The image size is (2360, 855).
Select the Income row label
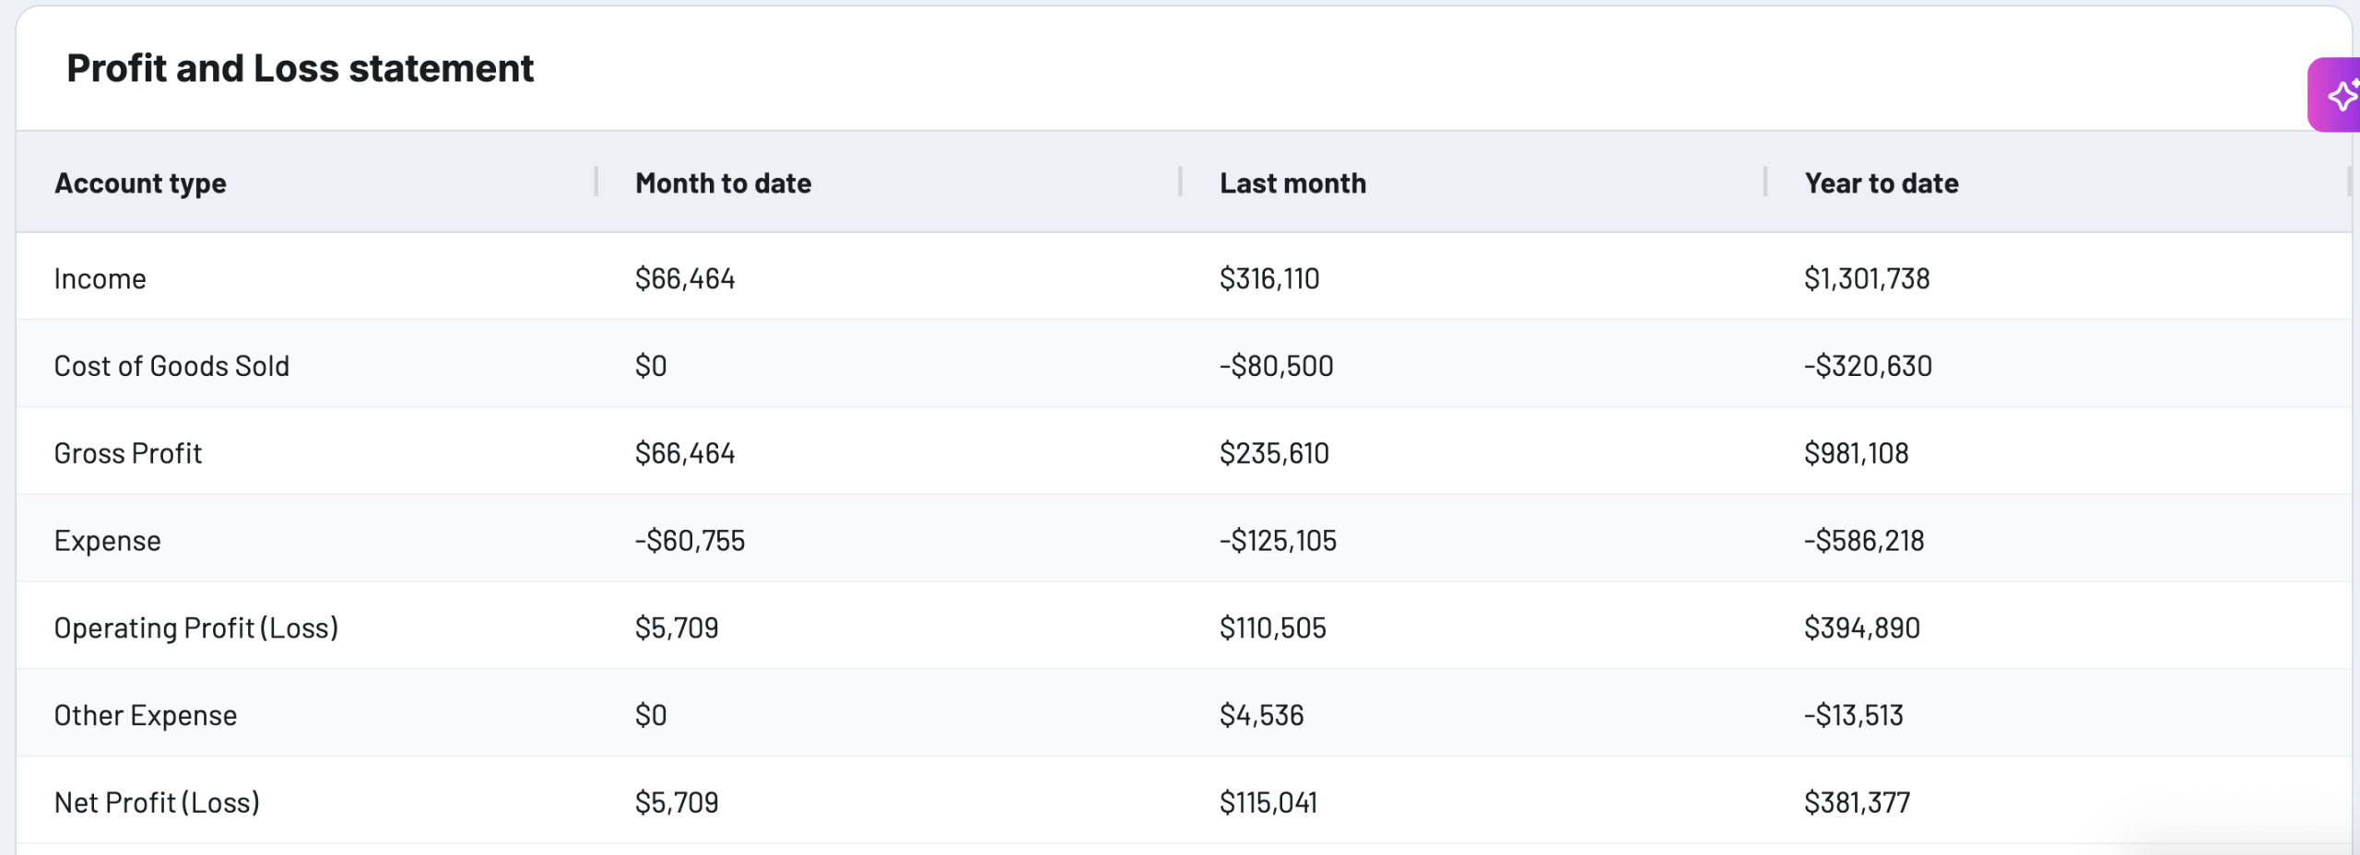click(x=100, y=278)
